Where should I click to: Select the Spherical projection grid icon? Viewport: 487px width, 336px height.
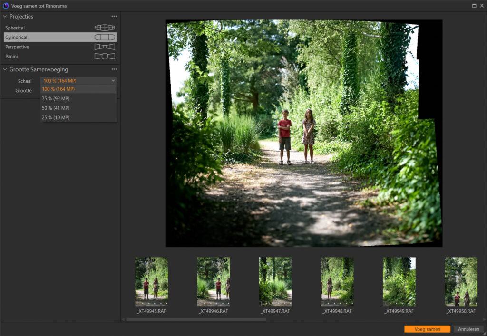(105, 28)
